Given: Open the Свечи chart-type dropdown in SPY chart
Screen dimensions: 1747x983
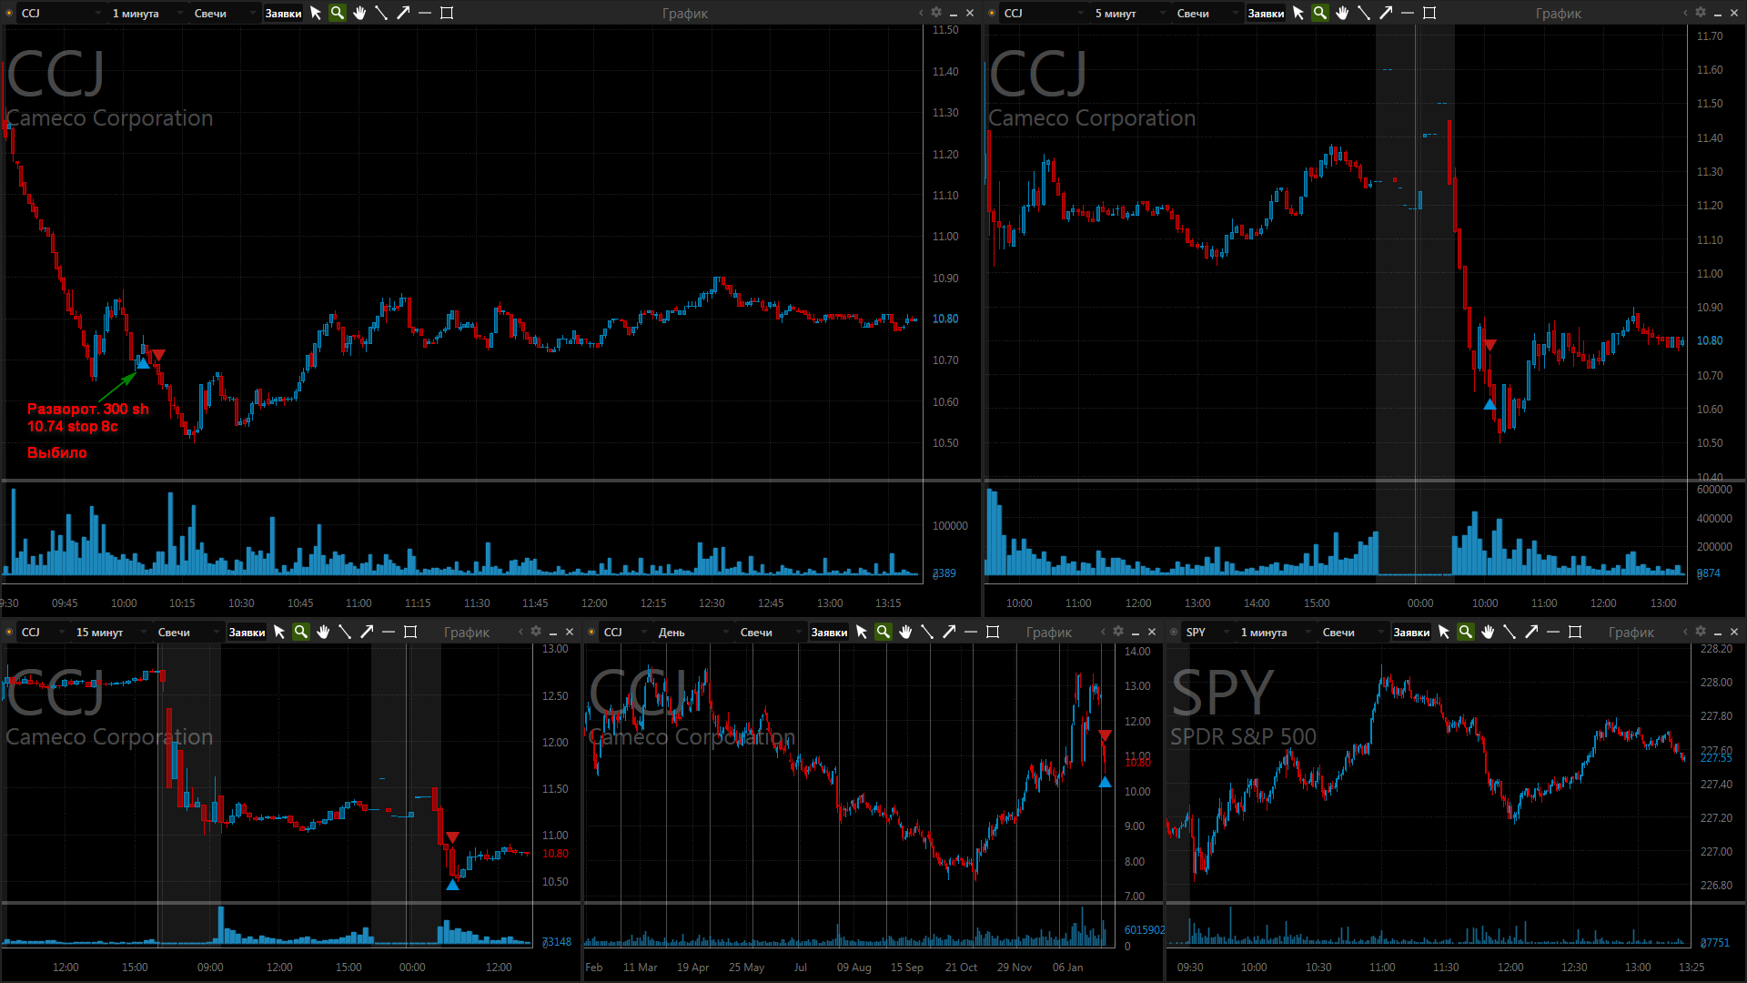Looking at the screenshot, I should click(x=1352, y=633).
